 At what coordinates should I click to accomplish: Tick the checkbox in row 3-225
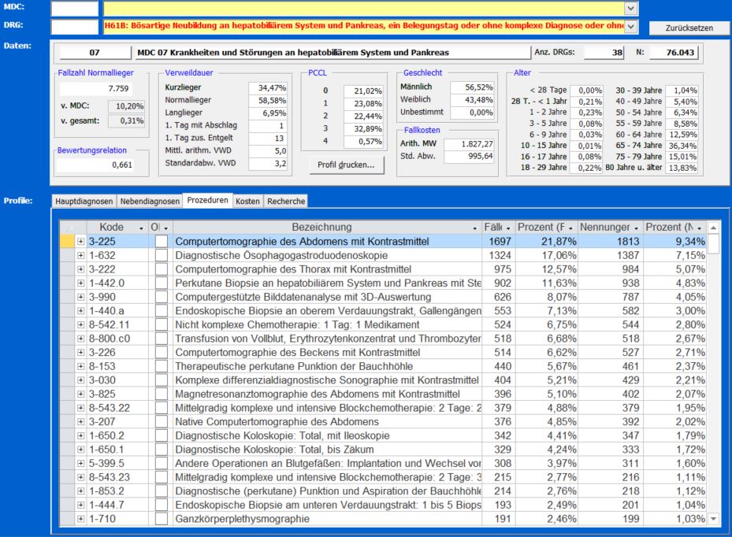(161, 242)
